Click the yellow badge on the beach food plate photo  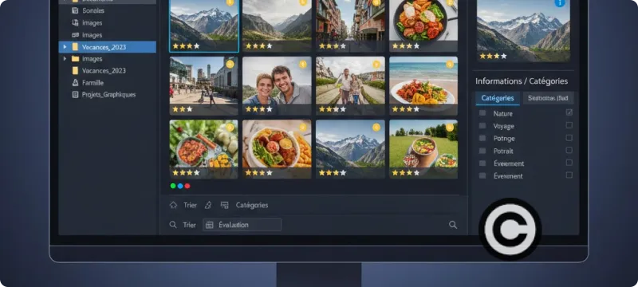(x=450, y=65)
